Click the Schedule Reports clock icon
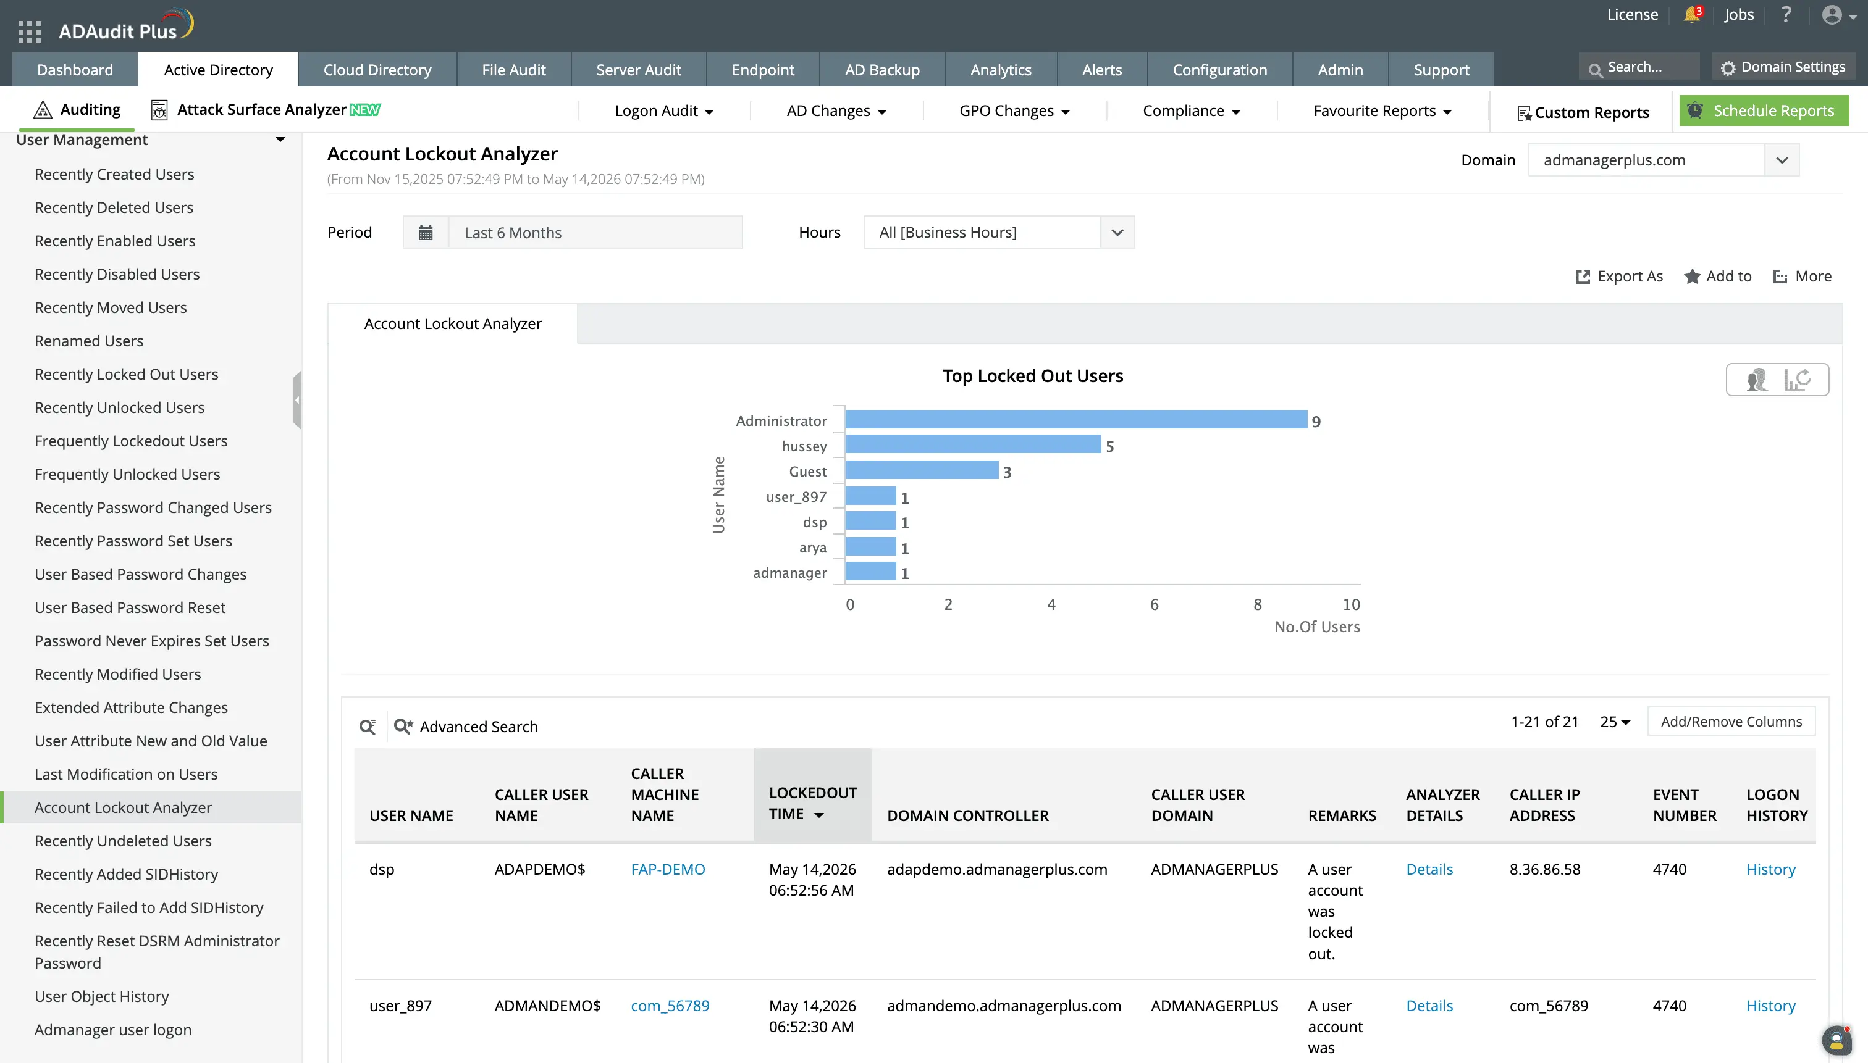 click(x=1696, y=110)
